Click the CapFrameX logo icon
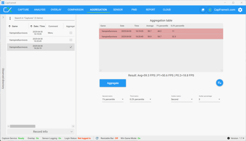The width and height of the screenshot is (246, 141). (8, 10)
